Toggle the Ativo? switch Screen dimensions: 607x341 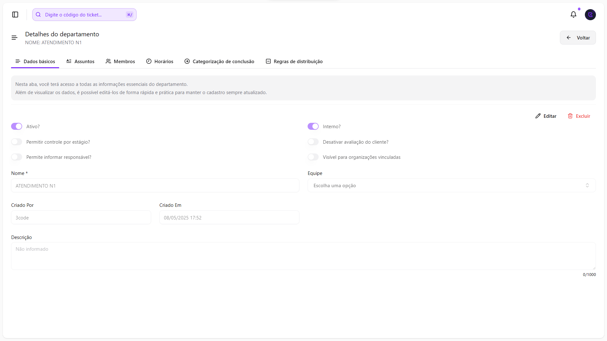point(17,126)
